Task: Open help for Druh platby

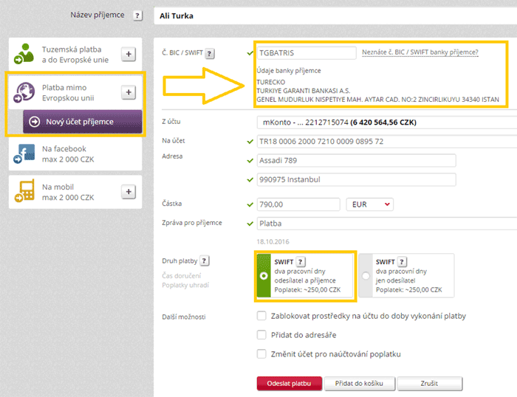Action: click(x=205, y=261)
